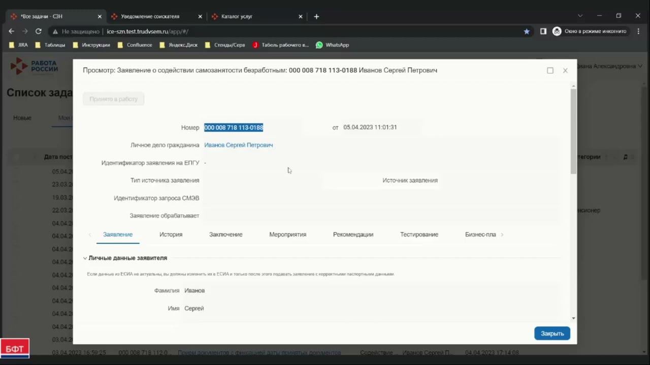Open the История tab
Viewport: 650px width, 365px height.
click(171, 235)
